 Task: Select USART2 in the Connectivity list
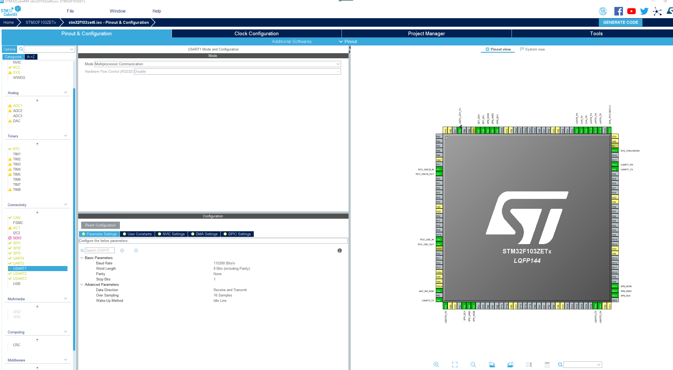click(x=20, y=273)
